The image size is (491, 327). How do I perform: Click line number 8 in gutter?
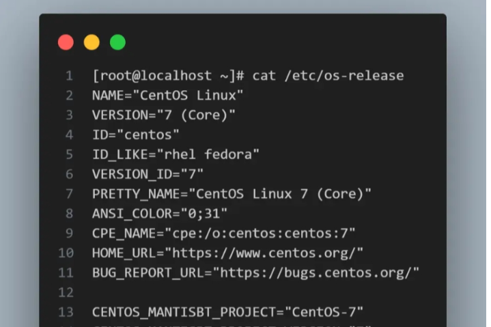click(x=69, y=214)
